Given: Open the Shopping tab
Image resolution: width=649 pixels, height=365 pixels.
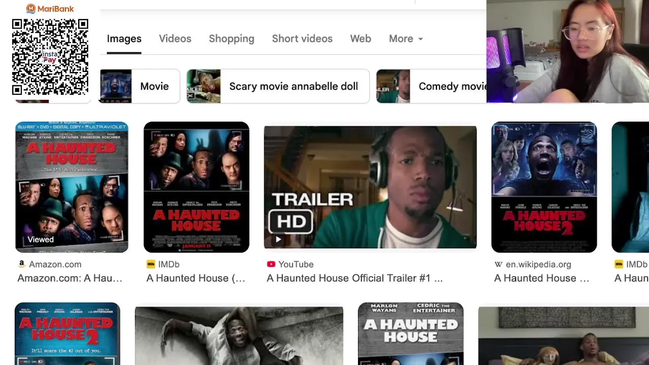Looking at the screenshot, I should pos(232,39).
